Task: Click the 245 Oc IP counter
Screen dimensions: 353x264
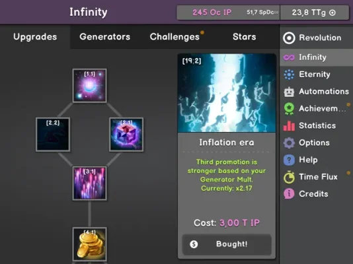Action: 212,13
